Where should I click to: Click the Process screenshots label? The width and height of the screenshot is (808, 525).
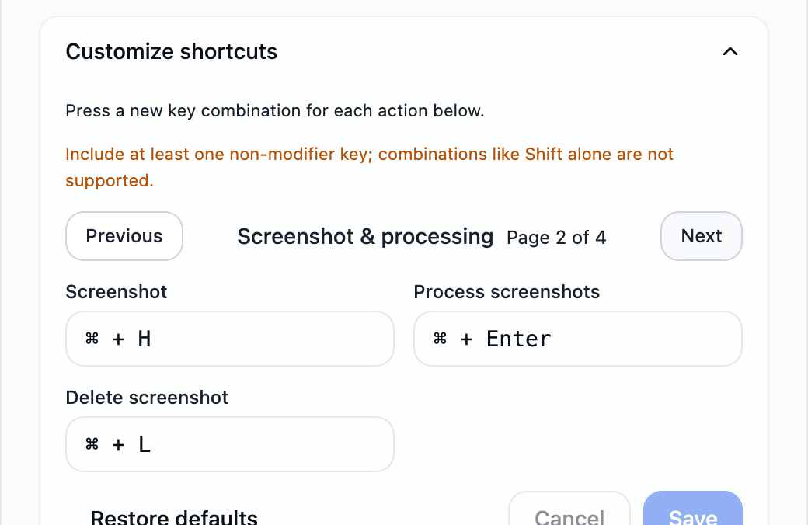pyautogui.click(x=507, y=292)
